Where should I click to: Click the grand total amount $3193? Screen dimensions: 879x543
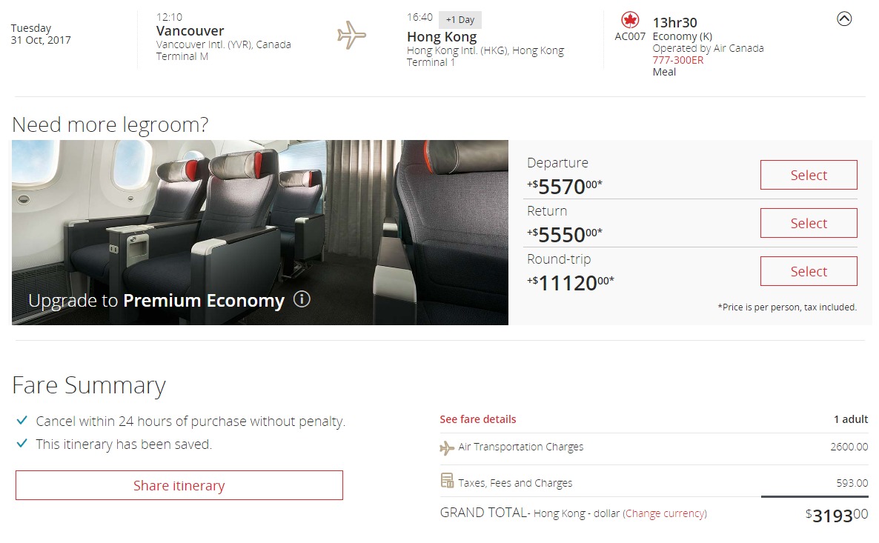pos(836,516)
